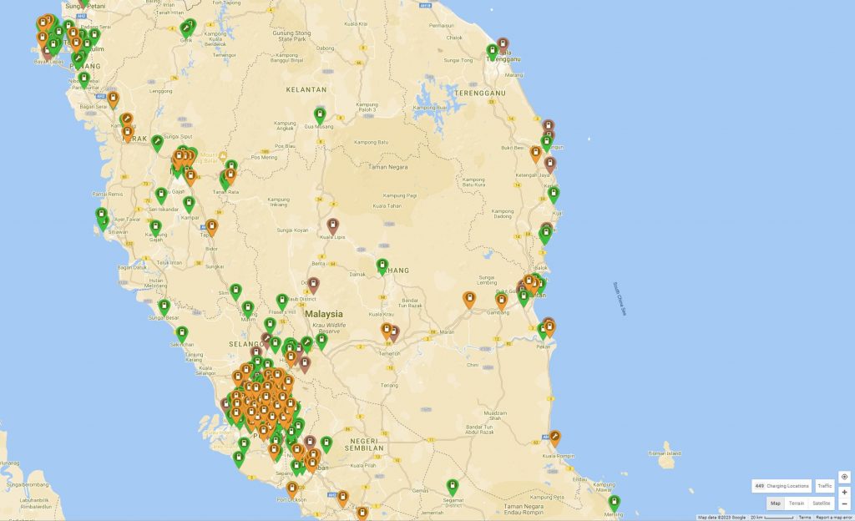Select the brown pin at Kuala Terengganu
The image size is (855, 521).
503,44
